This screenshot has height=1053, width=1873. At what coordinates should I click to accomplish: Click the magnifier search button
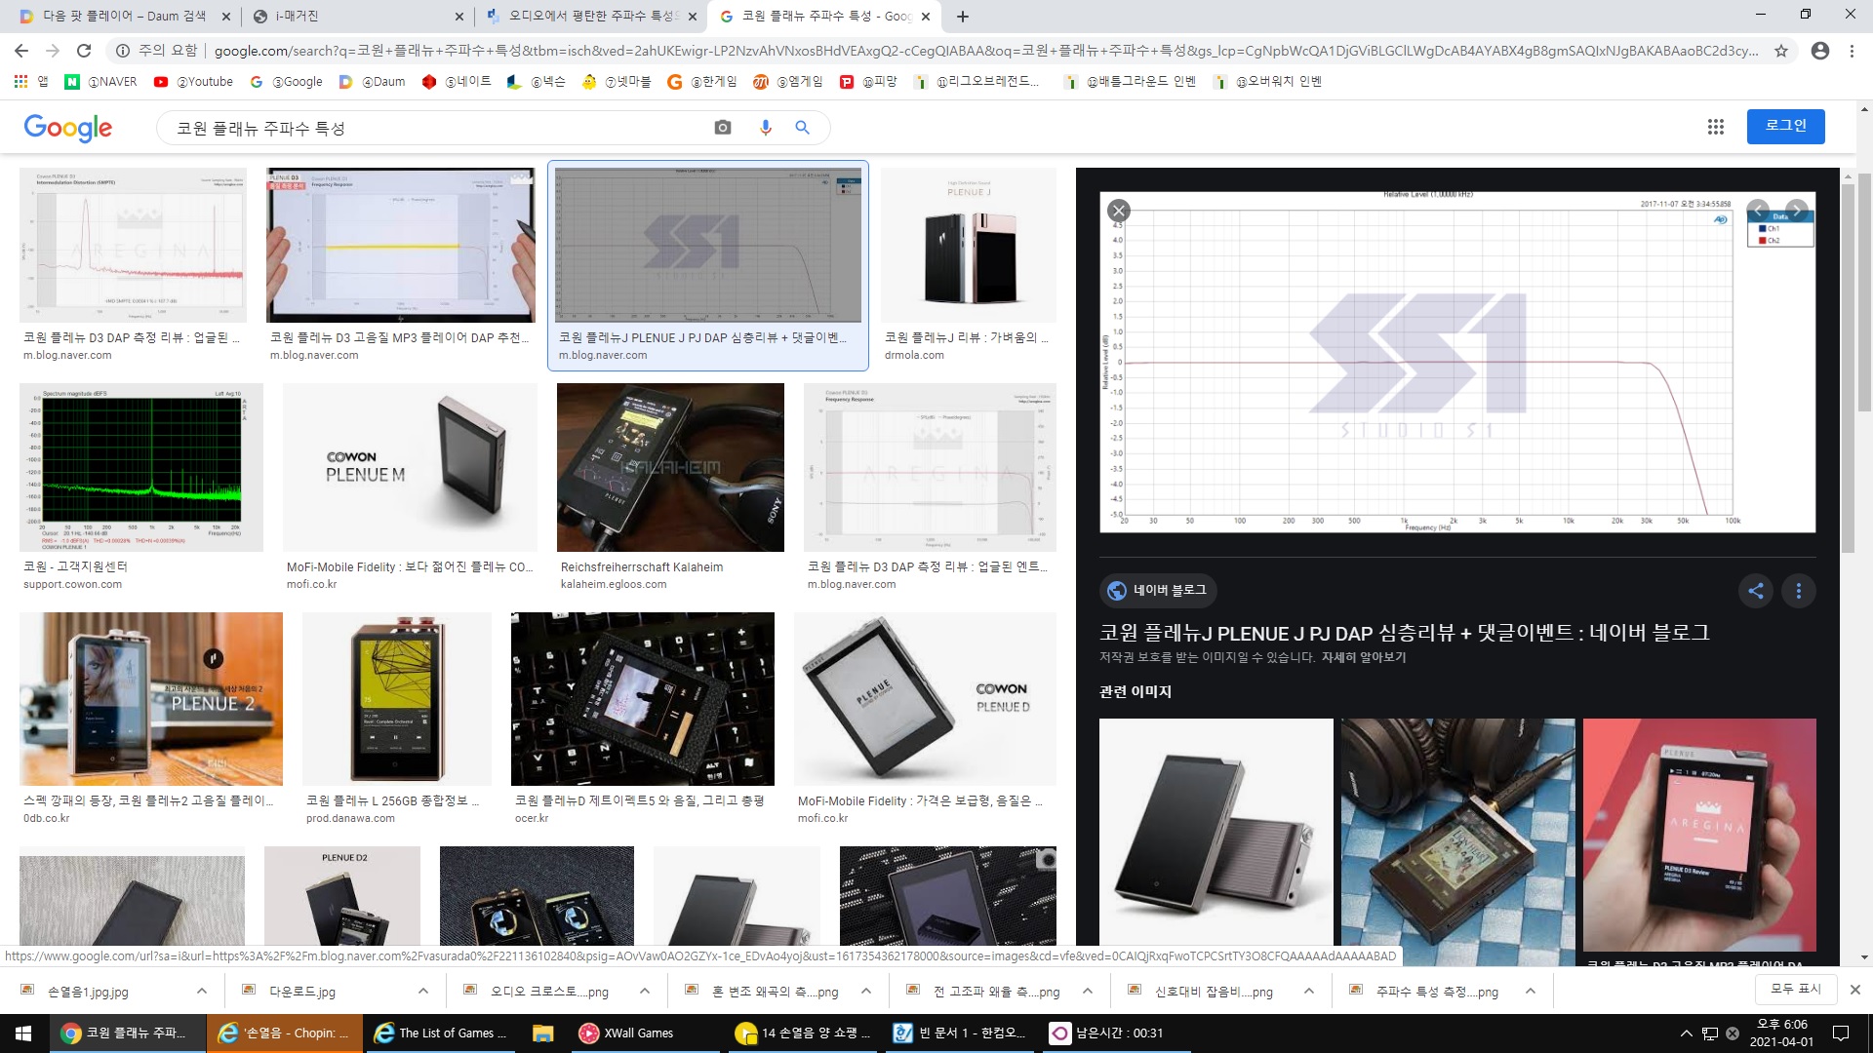point(802,128)
